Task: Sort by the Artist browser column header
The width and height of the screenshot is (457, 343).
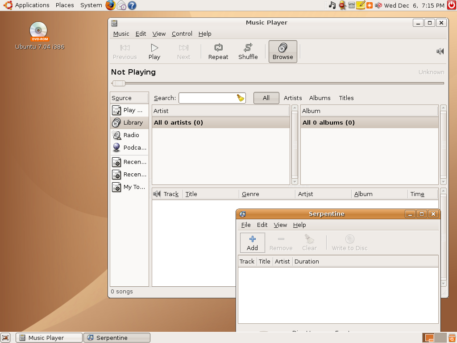Action: click(x=220, y=111)
